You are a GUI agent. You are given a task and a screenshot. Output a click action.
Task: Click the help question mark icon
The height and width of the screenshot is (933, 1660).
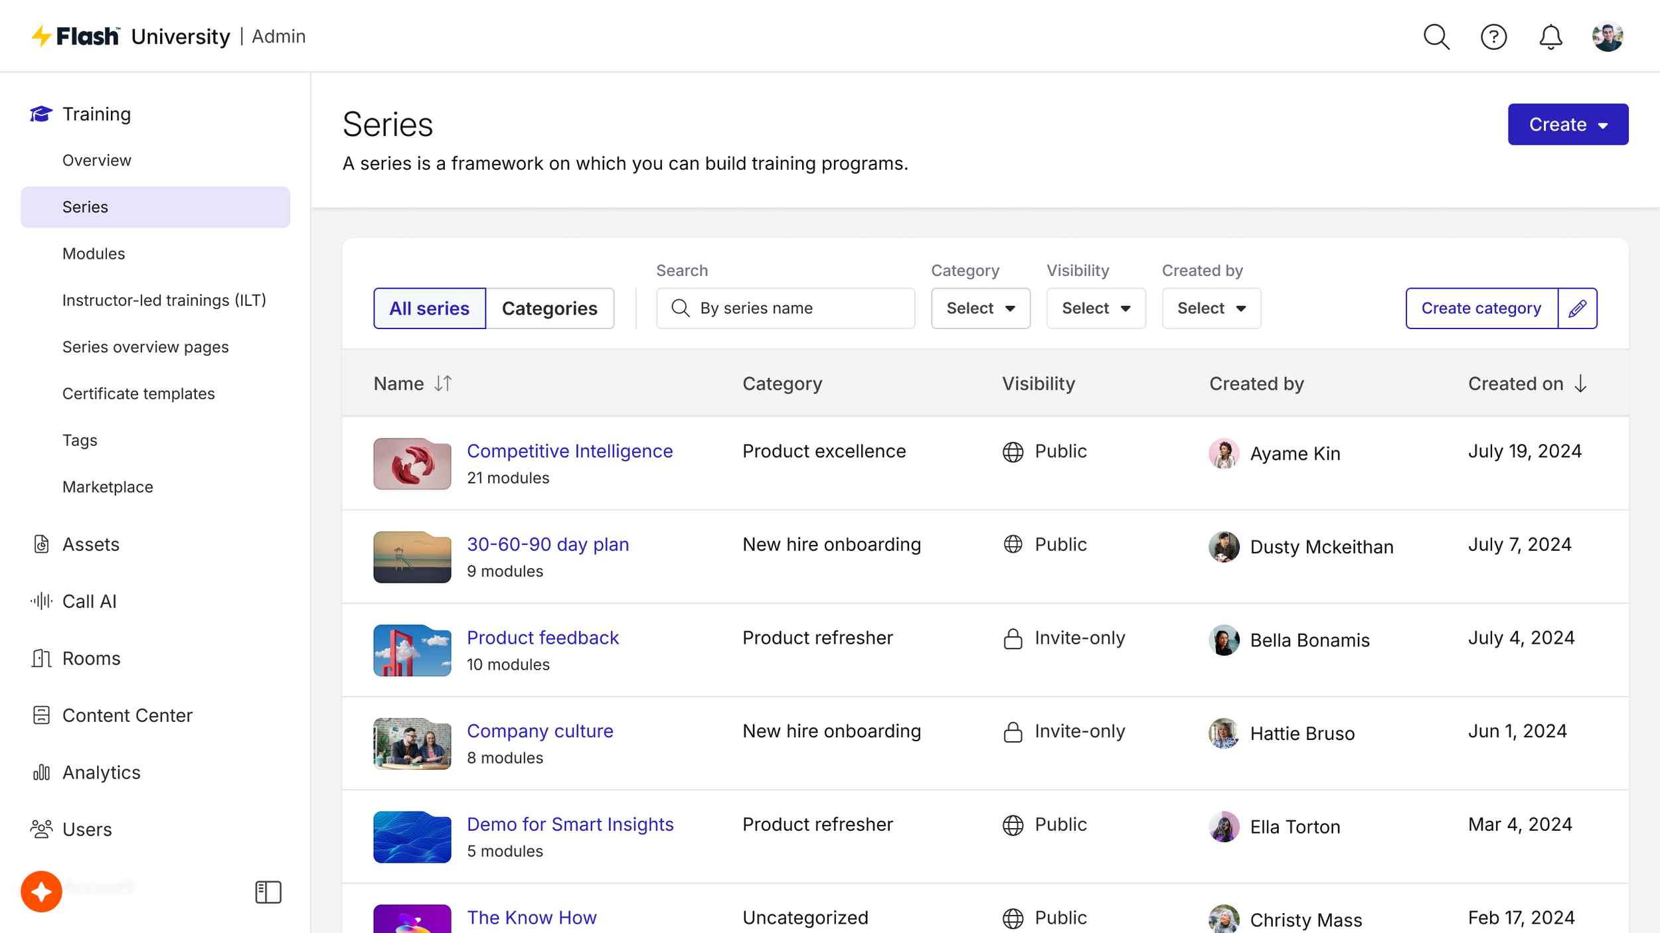(x=1493, y=36)
